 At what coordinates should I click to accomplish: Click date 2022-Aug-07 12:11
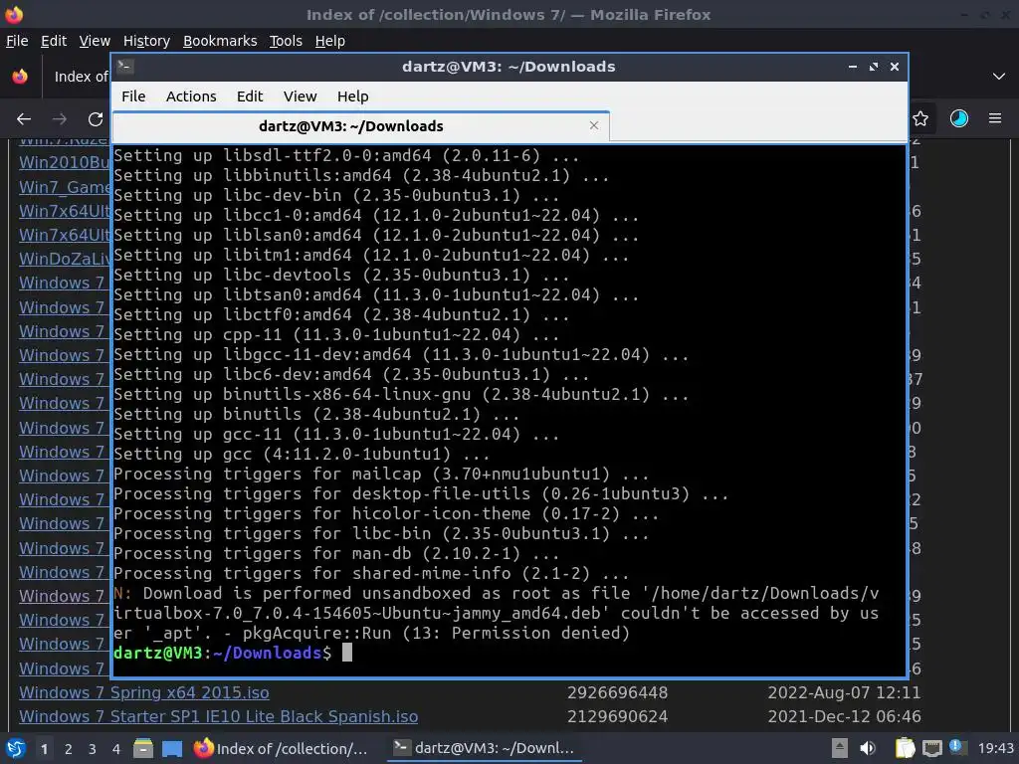pyautogui.click(x=844, y=692)
